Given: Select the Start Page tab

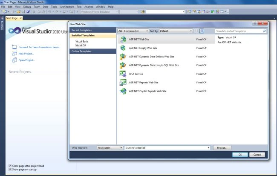Looking at the screenshot, I should [x=12, y=18].
